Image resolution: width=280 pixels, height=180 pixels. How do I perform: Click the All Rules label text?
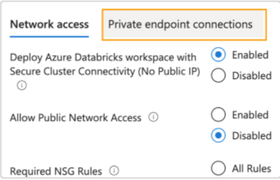click(252, 168)
